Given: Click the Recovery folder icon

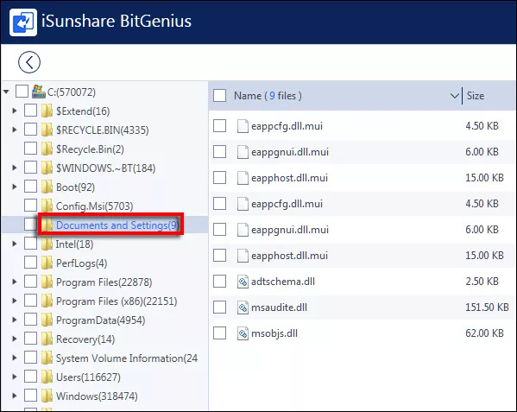Looking at the screenshot, I should coord(47,339).
